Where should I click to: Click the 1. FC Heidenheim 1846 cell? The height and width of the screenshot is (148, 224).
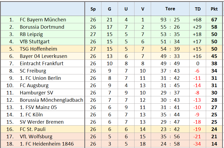pos(47,144)
